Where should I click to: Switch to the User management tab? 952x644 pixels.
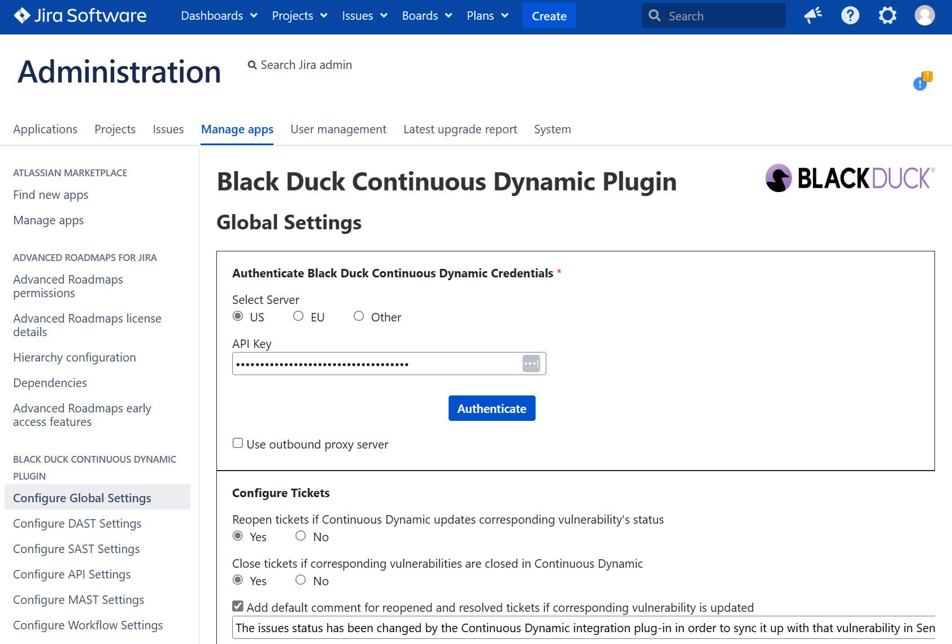coord(338,129)
